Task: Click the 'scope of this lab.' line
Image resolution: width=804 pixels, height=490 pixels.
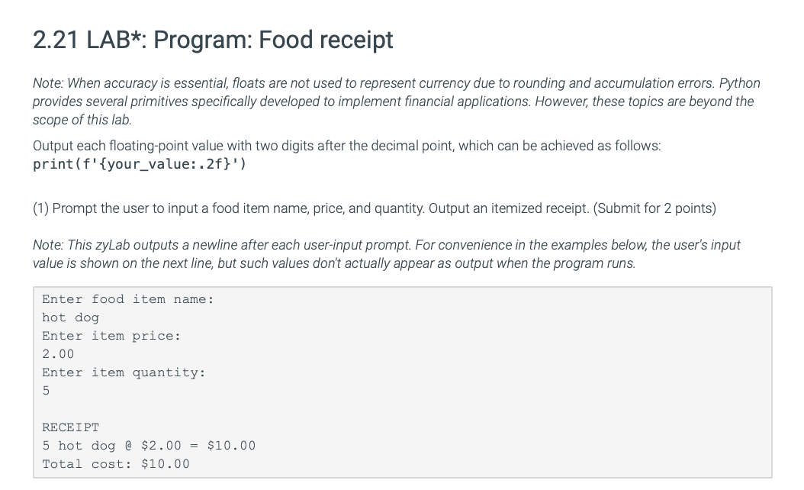Action: 82,120
